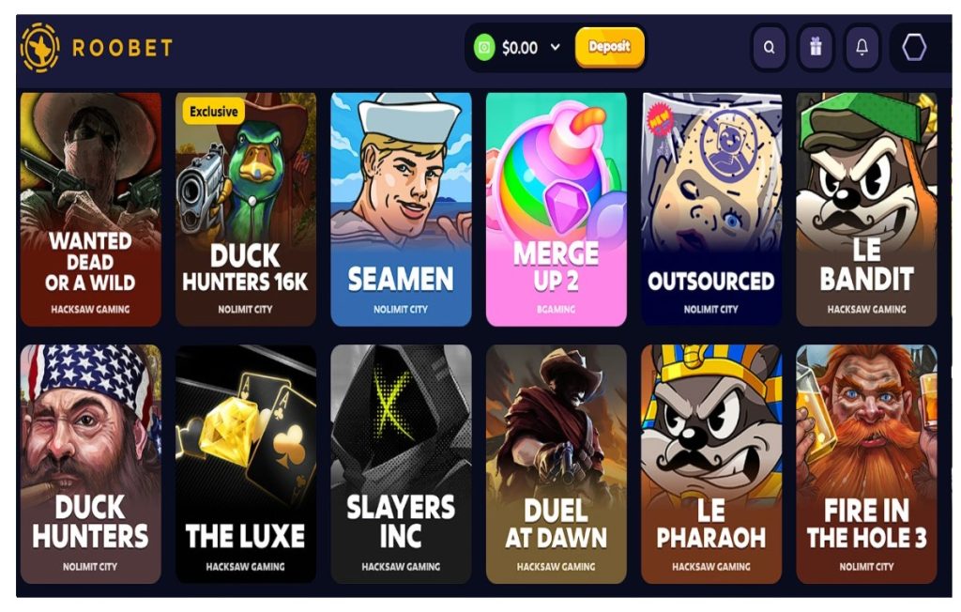Open the Duel at Dawn game
The image size is (961, 612).
point(556,465)
